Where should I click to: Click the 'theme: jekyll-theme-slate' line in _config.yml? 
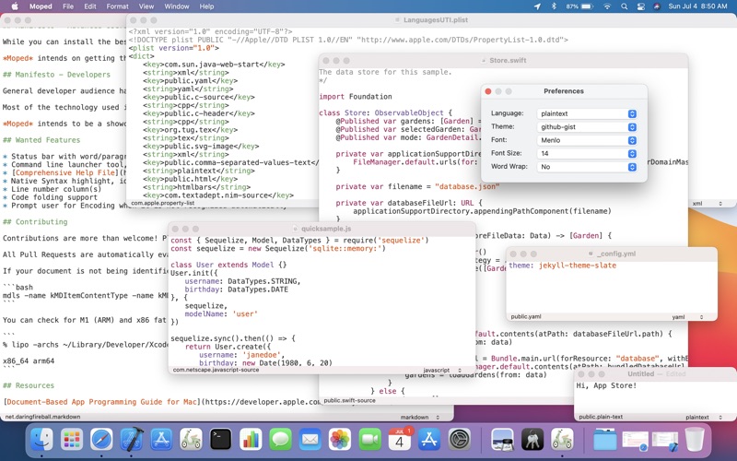[x=562, y=266]
